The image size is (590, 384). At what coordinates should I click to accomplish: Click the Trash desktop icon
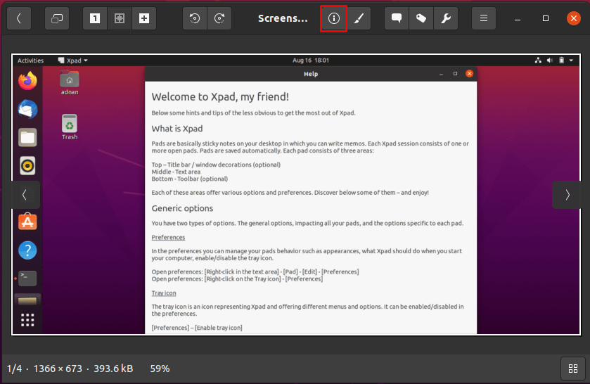tap(70, 127)
